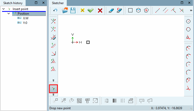
Task: Select the angled line tool icon
Action: click(x=182, y=10)
